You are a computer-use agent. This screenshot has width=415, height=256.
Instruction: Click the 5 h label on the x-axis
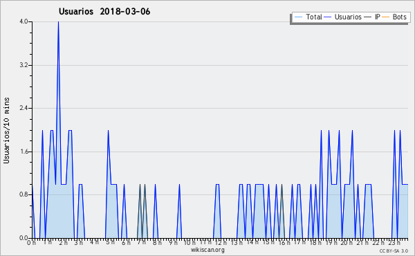pos(110,242)
